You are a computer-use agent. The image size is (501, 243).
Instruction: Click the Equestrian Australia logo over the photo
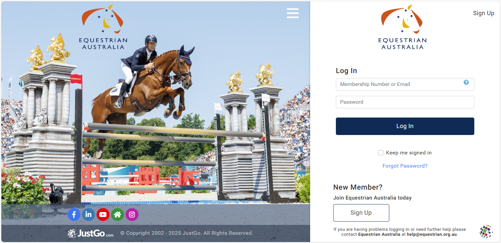(103, 27)
